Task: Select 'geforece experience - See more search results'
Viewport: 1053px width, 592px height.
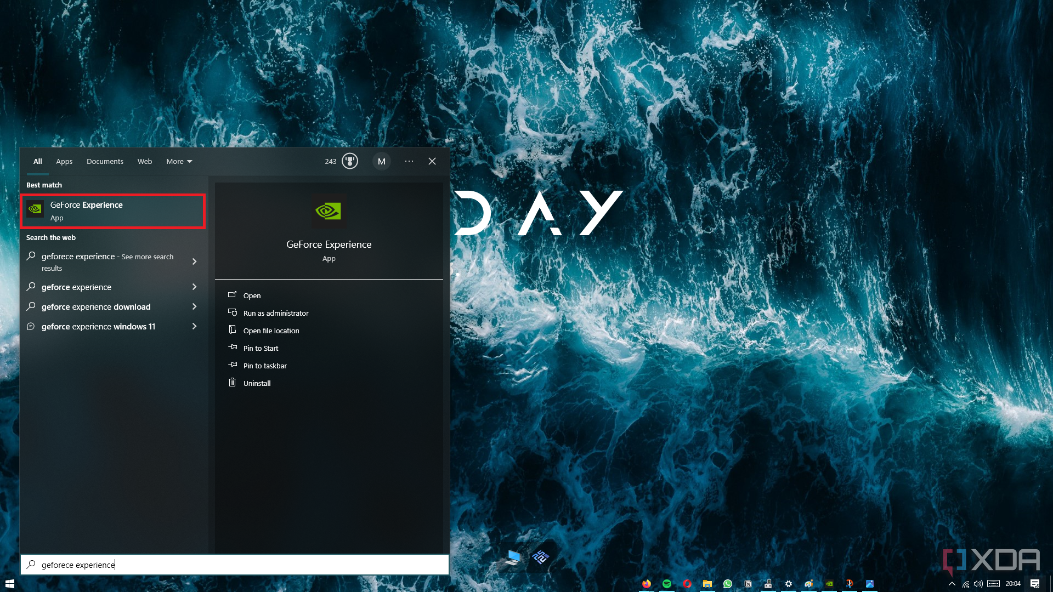Action: [107, 261]
